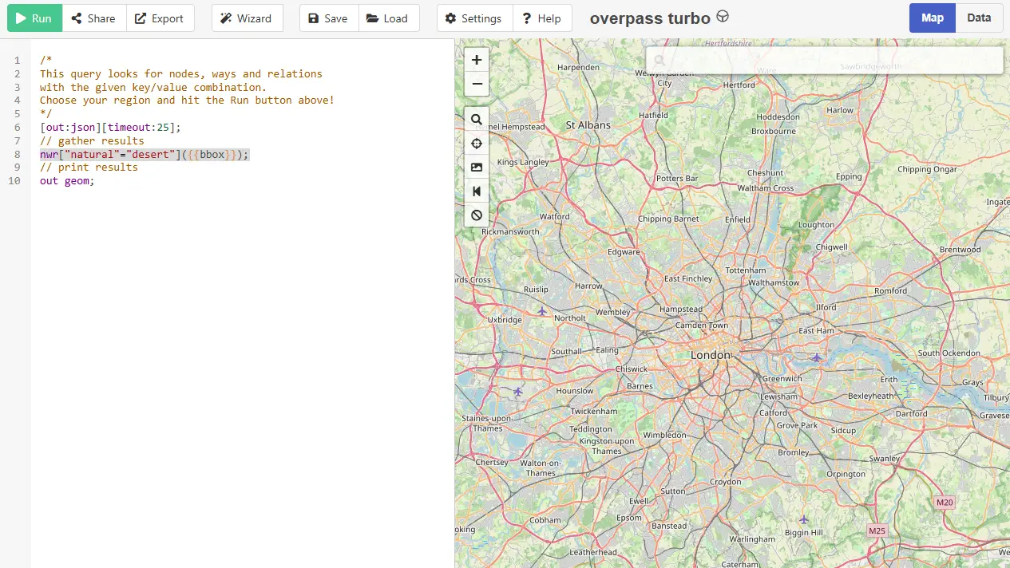Open the Help dialog
This screenshot has height=568, width=1010.
click(542, 18)
